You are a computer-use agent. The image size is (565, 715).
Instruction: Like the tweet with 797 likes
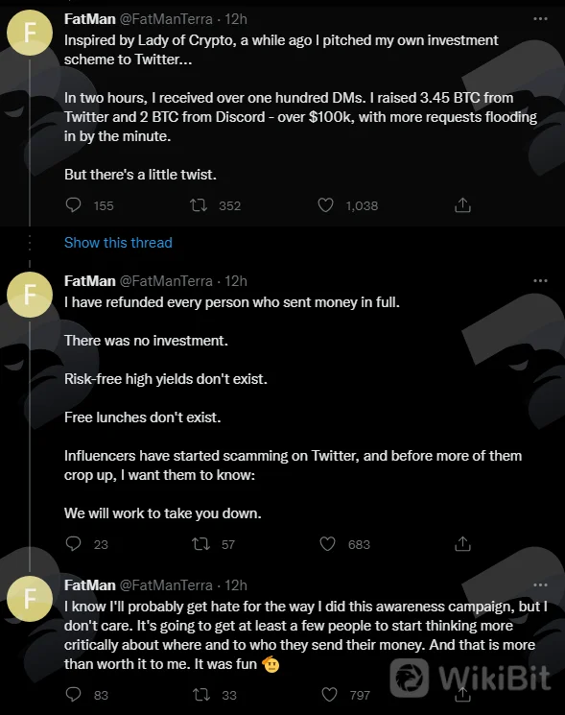(329, 695)
